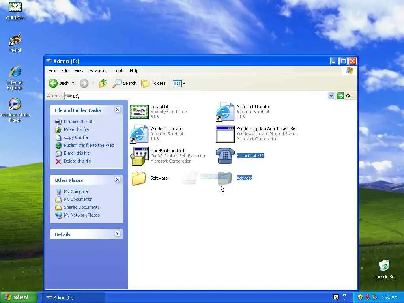Click the Publish to Web globe icon
This screenshot has height=303, width=404.
(58, 145)
